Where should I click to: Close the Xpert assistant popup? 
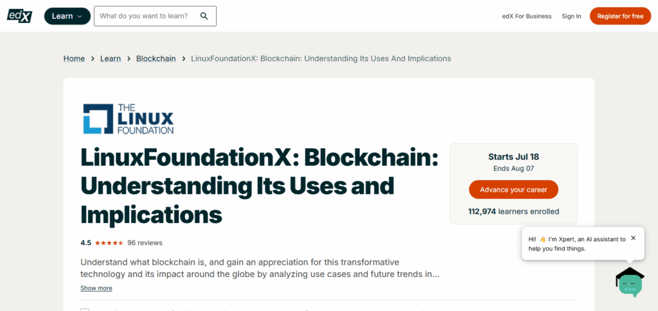633,238
